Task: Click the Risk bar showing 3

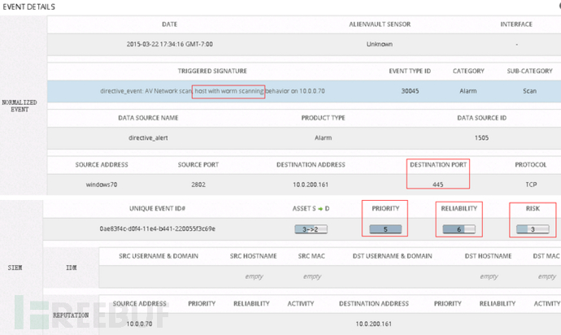Action: pos(533,229)
